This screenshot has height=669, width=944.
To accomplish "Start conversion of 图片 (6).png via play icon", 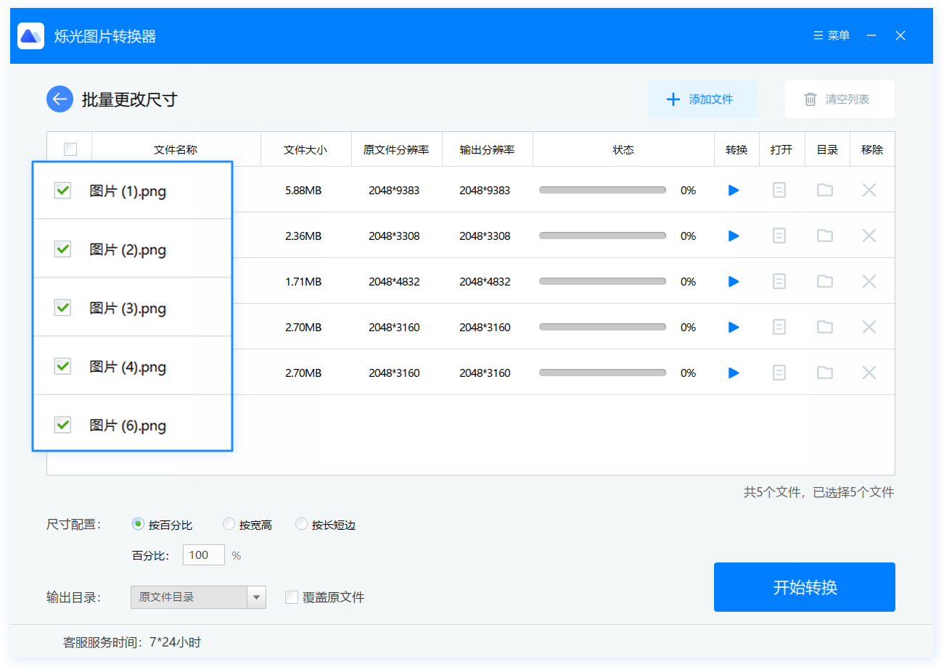I will point(734,373).
